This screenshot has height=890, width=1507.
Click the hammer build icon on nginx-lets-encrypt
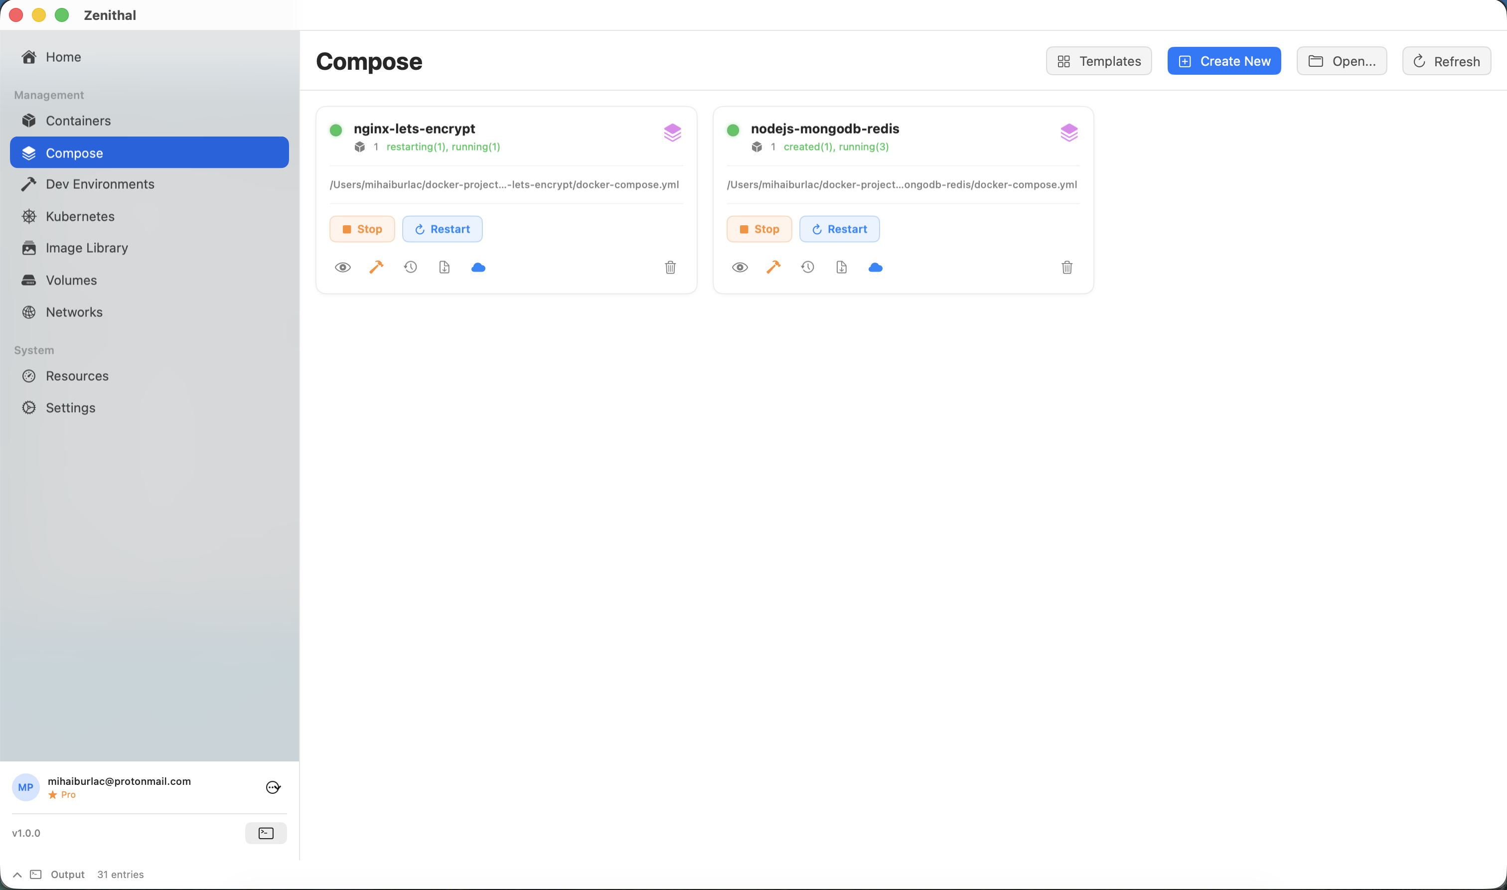click(x=377, y=268)
